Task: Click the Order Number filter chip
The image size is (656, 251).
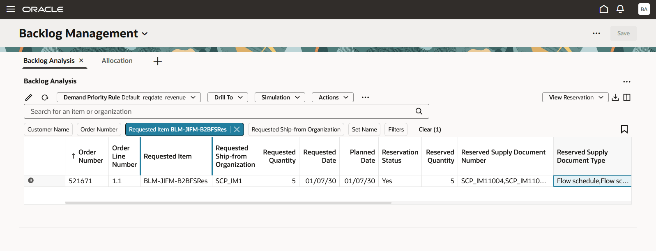Action: pyautogui.click(x=99, y=129)
